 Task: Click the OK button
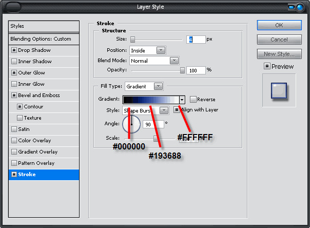pos(279,25)
